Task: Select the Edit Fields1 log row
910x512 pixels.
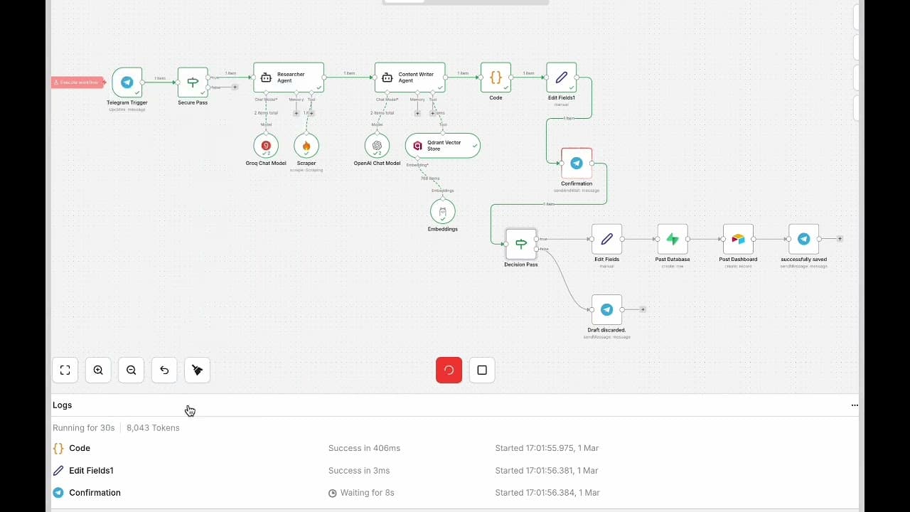Action: pyautogui.click(x=455, y=470)
